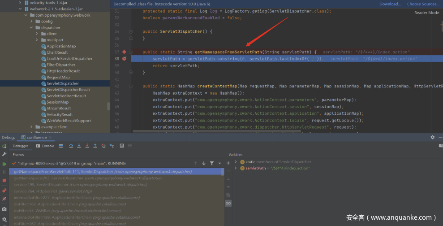Viewport: 443px width, 226px height.
Task: Click the Choose Sources... link
Action: 422,4
